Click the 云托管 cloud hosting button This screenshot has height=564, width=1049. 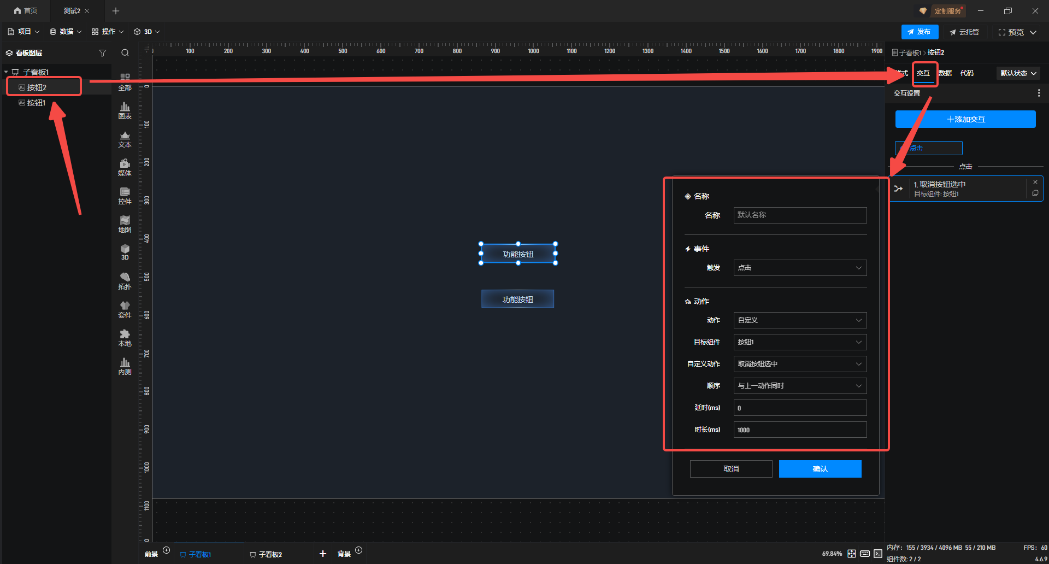pos(964,32)
